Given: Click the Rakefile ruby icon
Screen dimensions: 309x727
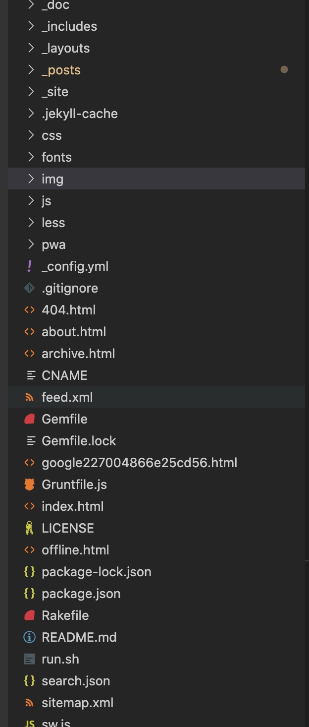Looking at the screenshot, I should 30,615.
